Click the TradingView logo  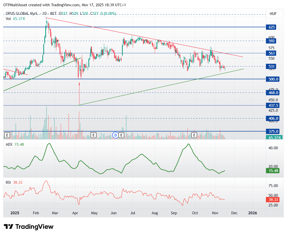coord(29,227)
